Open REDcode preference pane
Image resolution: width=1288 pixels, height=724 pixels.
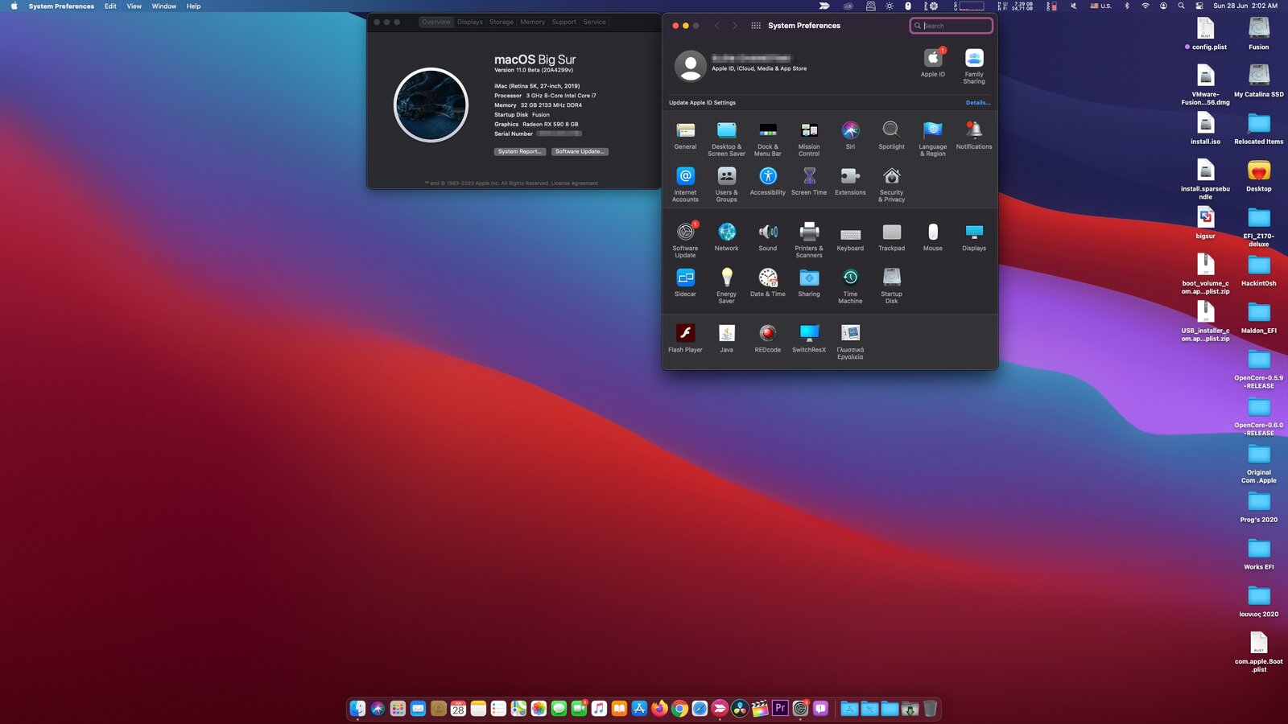[768, 333]
